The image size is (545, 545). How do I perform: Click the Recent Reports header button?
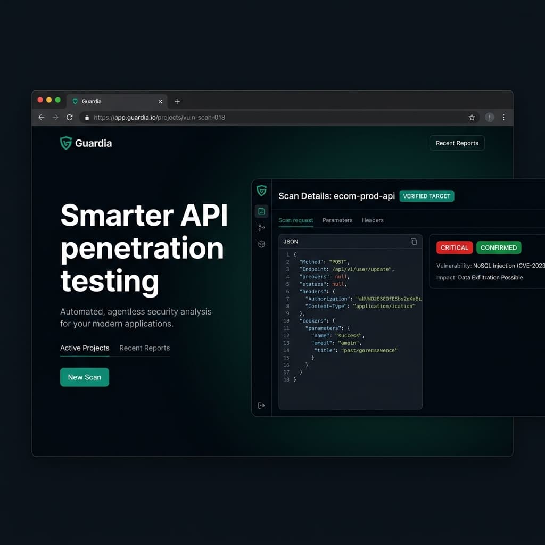457,143
